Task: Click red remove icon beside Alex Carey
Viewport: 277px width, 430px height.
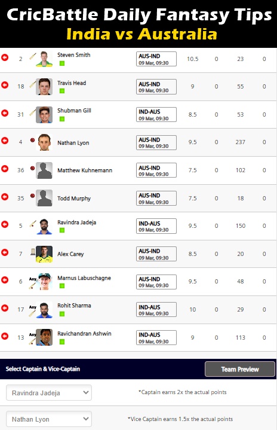Action: click(5, 252)
